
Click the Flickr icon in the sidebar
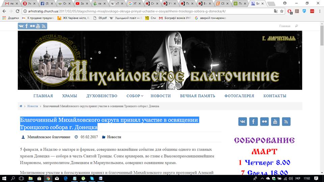(264, 122)
